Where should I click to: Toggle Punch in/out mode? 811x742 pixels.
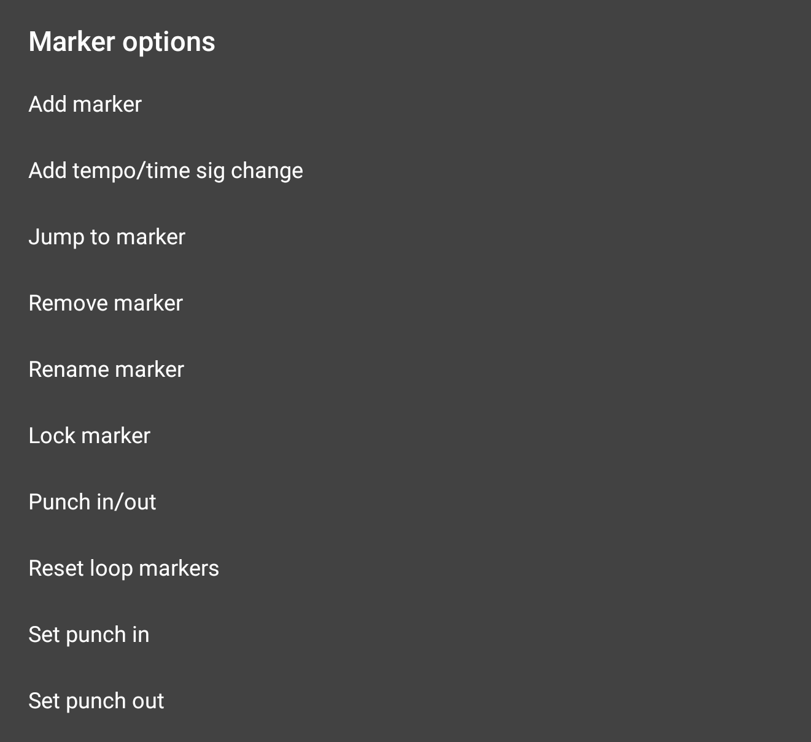tap(92, 502)
